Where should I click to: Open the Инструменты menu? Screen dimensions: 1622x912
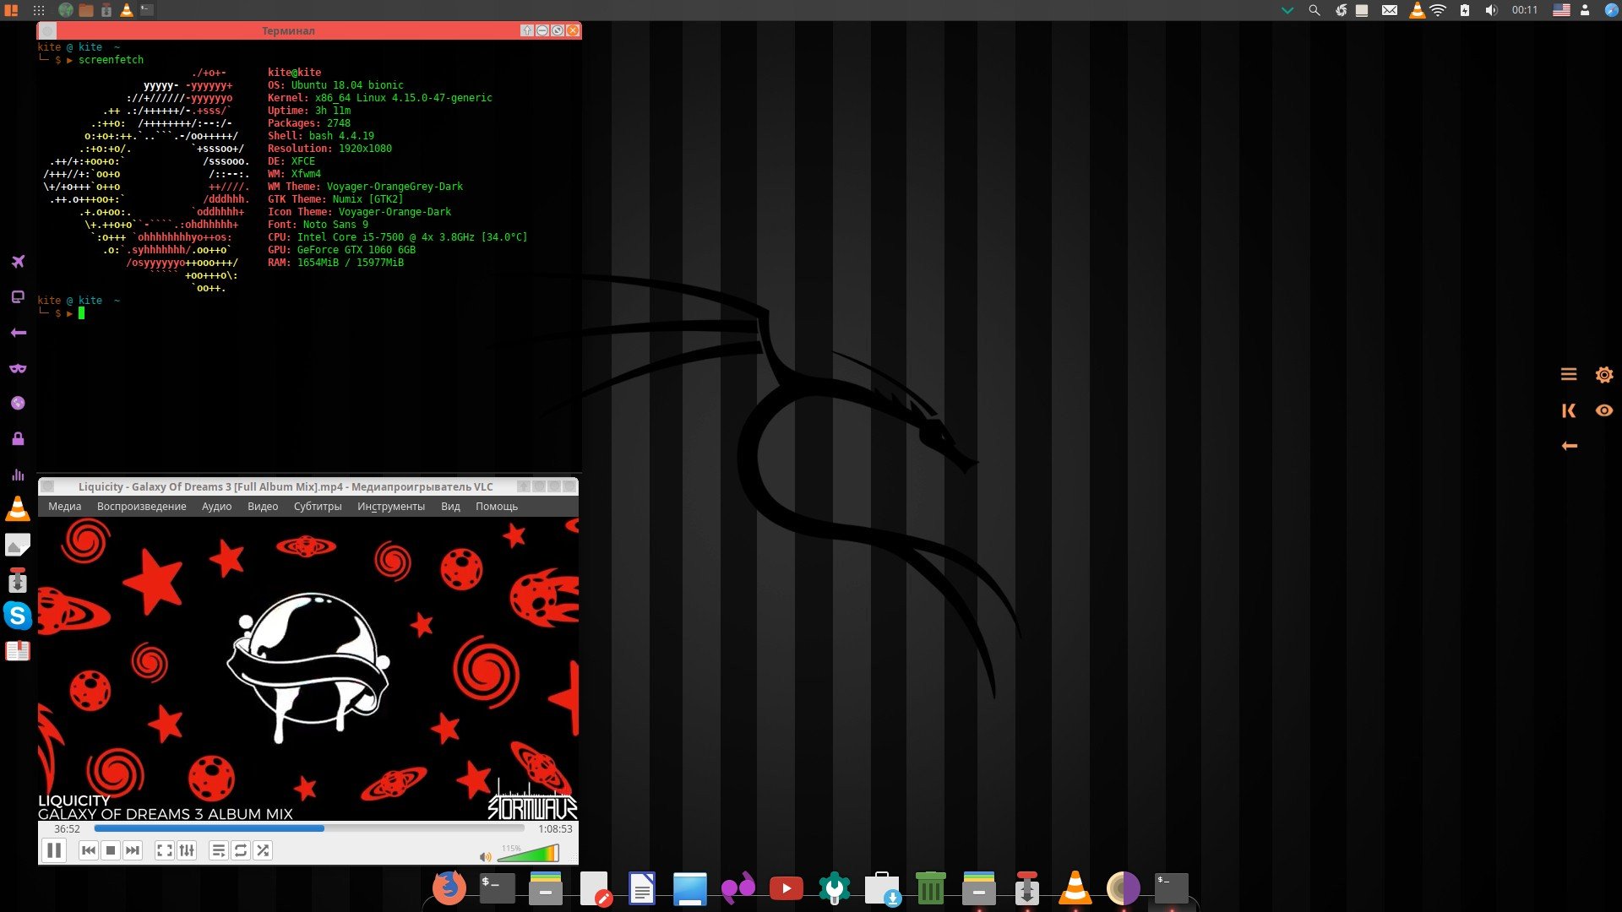390,507
